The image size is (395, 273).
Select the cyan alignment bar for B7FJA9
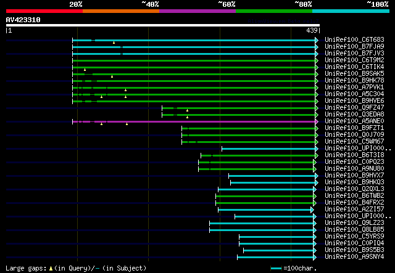[x=194, y=47]
